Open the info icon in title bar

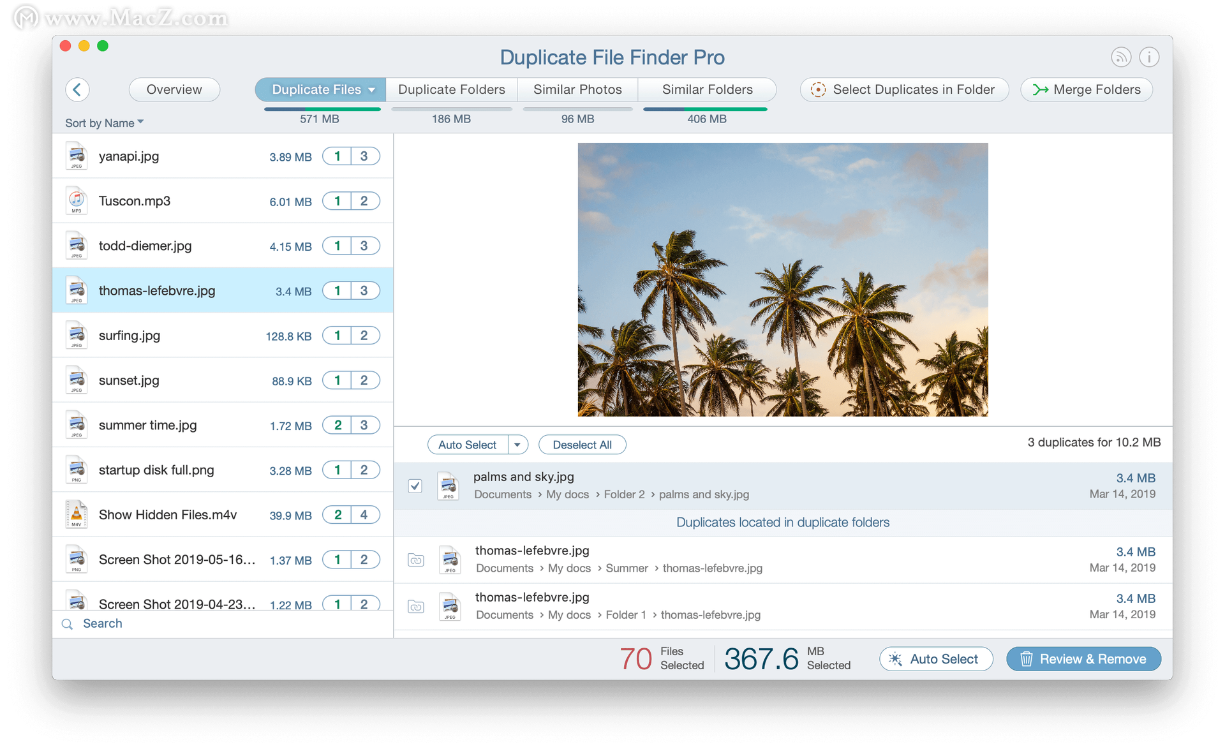(1149, 57)
